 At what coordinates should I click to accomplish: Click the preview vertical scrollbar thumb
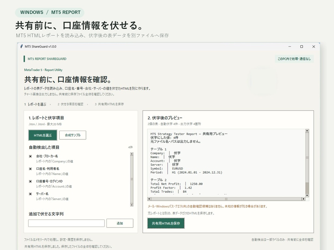[307, 158]
